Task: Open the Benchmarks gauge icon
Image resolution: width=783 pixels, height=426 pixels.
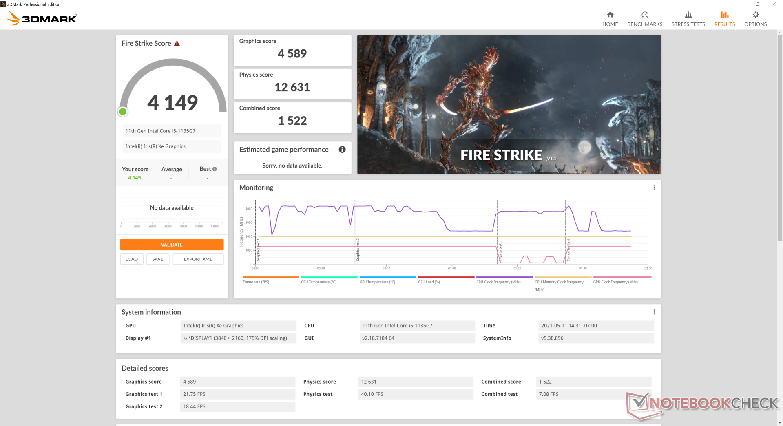Action: 644,15
